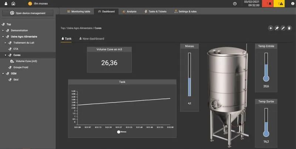Collapse the OEM tree node
Screen dimensions: 296x149
click(x=3, y=73)
